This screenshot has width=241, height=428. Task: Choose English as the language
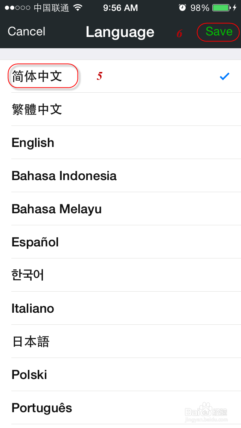[x=33, y=143]
